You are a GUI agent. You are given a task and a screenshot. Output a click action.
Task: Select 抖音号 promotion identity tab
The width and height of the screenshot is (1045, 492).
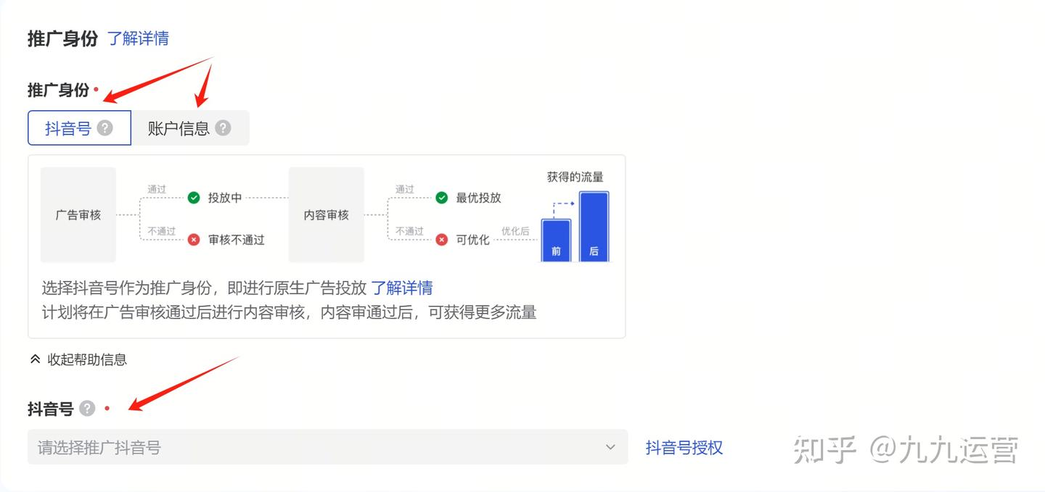tap(79, 128)
